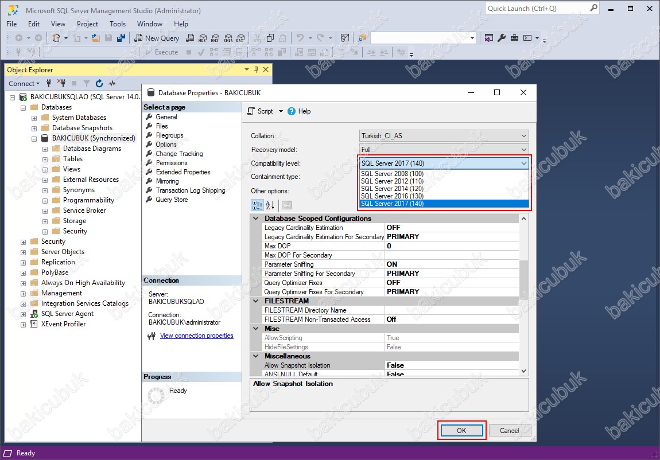Screen dimensions: 660x460
Task: Collapse the Database Scoped Configurations section
Action: click(x=255, y=218)
